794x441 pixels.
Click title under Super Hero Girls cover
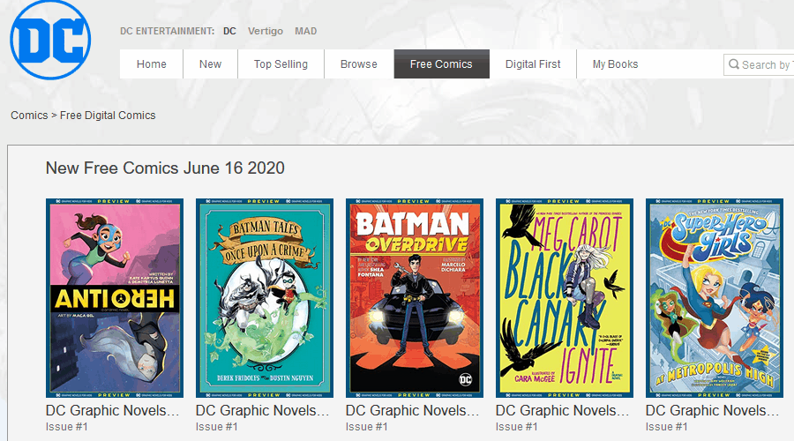point(713,410)
